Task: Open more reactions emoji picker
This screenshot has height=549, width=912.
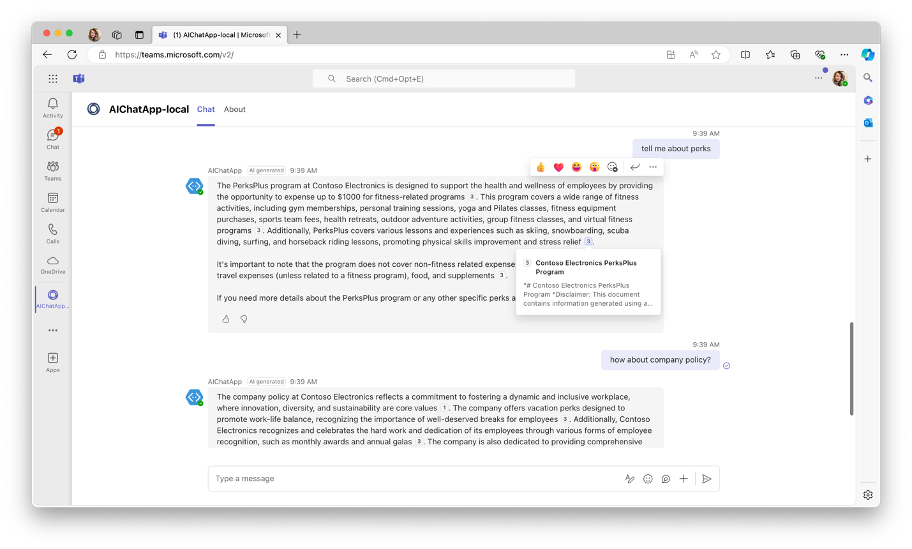Action: click(613, 167)
